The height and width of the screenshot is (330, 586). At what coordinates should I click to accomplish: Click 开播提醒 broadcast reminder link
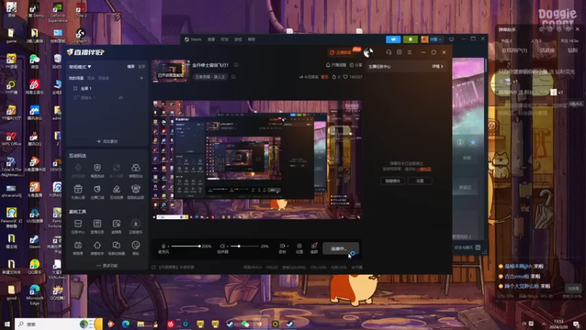click(336, 65)
